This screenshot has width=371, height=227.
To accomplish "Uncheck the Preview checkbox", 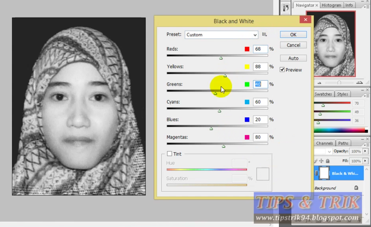I will [282, 70].
